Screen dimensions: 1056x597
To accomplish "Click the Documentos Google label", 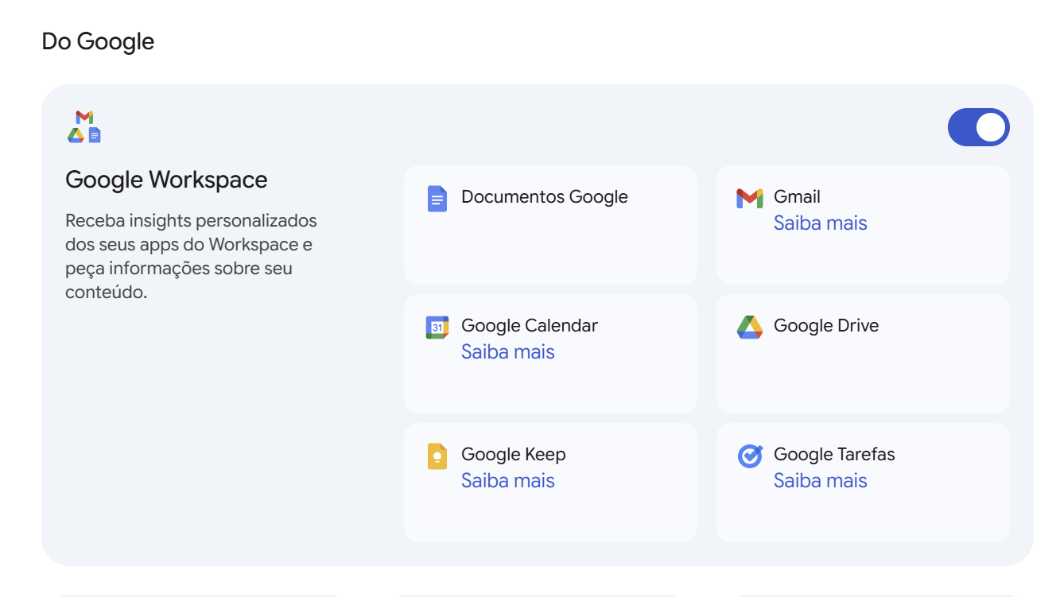I will [544, 197].
